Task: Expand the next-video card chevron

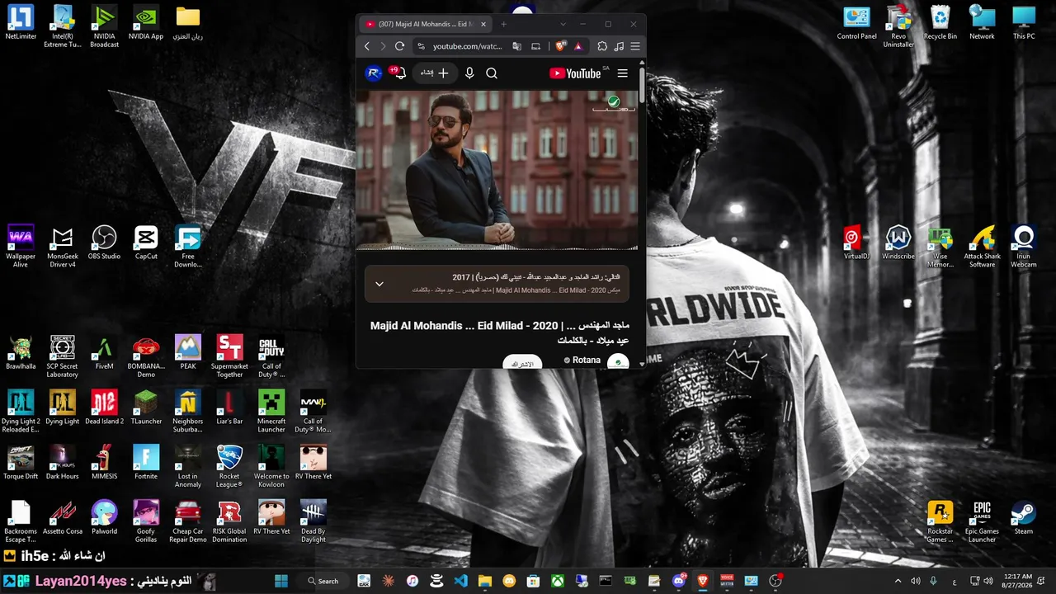Action: click(379, 284)
